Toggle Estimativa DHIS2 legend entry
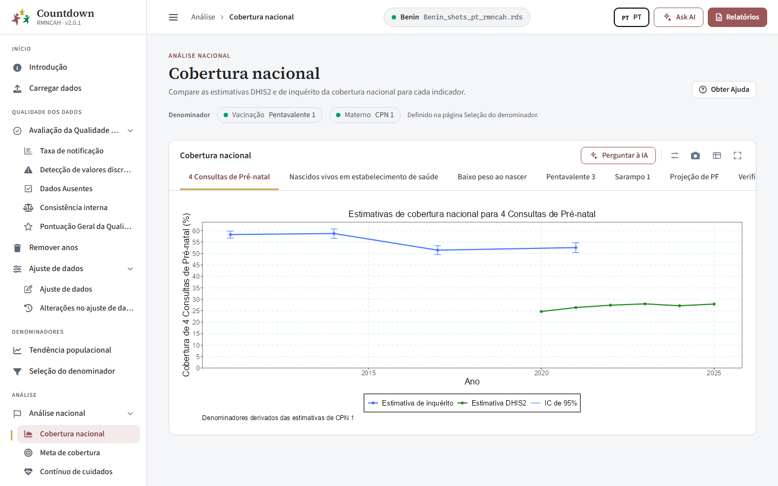The image size is (778, 486). (x=492, y=403)
